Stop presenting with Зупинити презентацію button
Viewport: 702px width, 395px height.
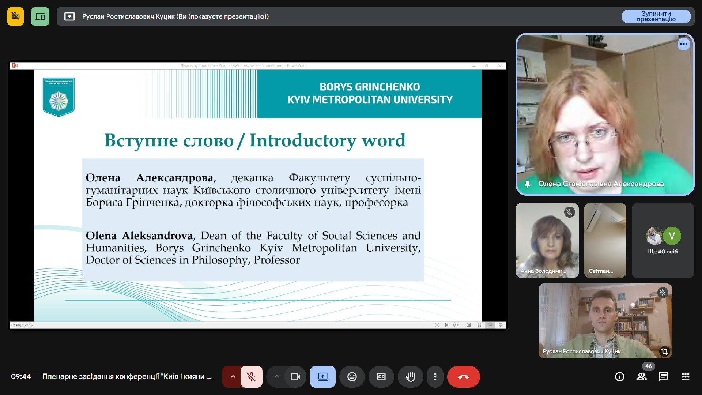pyautogui.click(x=656, y=16)
